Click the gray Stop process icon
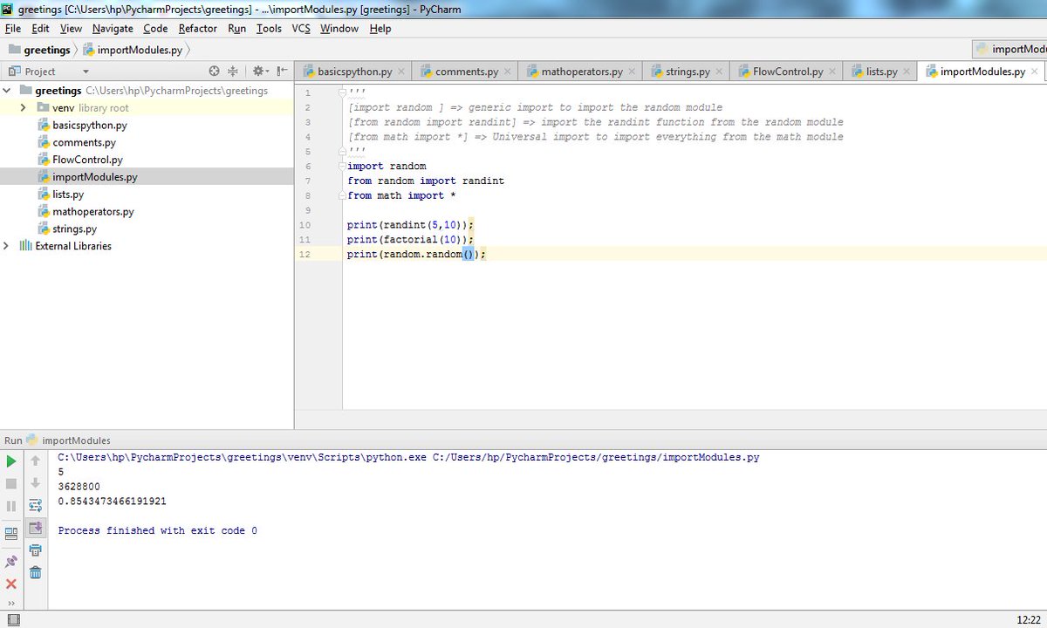The width and height of the screenshot is (1047, 628). pyautogui.click(x=11, y=483)
